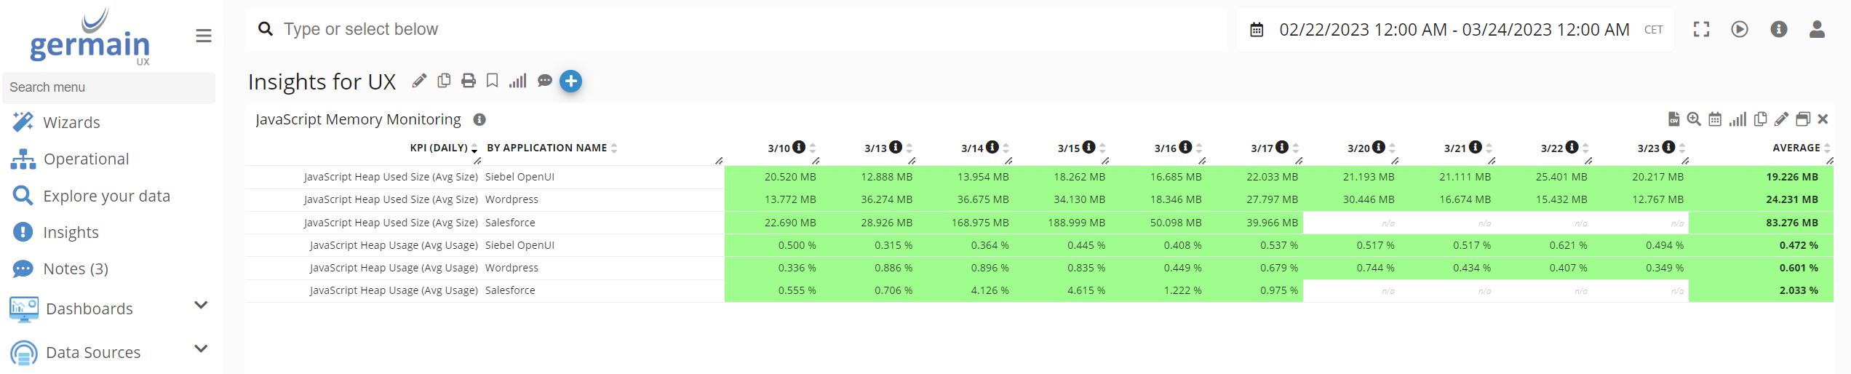The width and height of the screenshot is (1851, 374).
Task: Export the widget as CSV
Action: tap(1673, 119)
